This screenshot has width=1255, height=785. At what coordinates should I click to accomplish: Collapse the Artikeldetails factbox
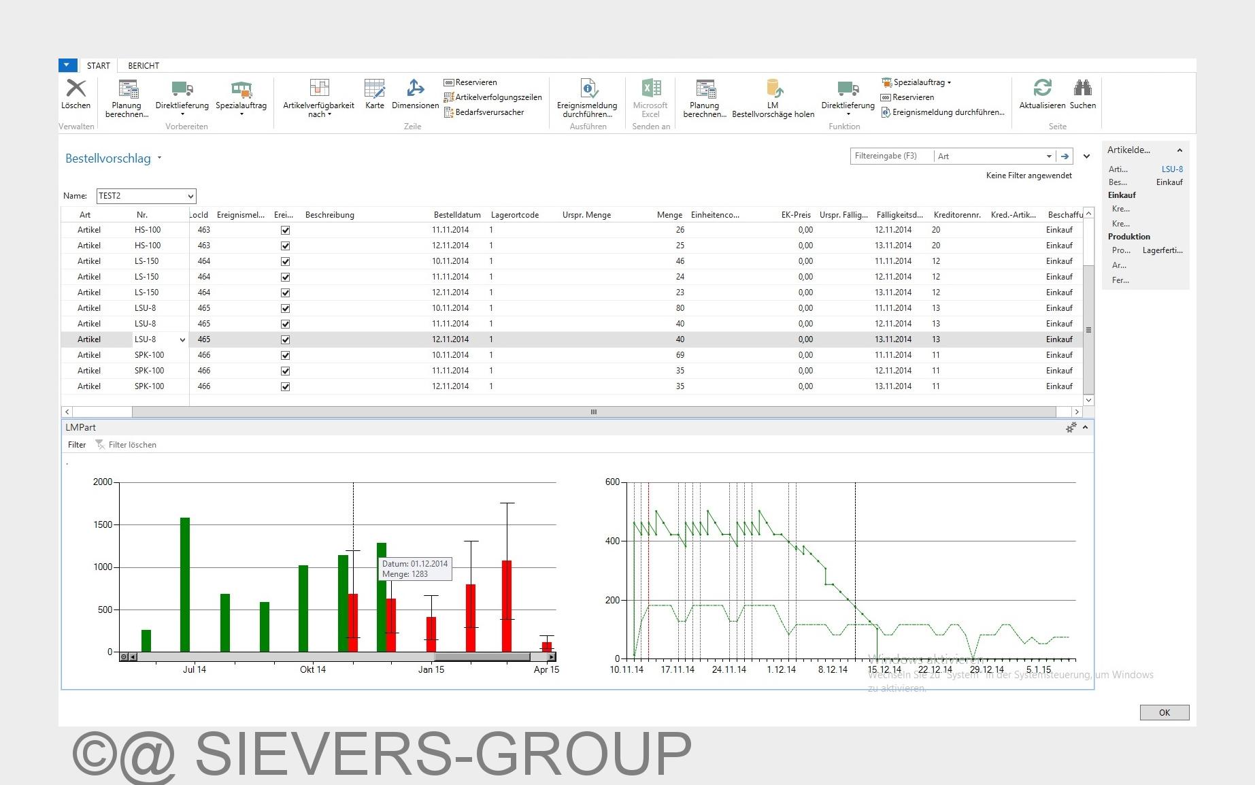click(1180, 150)
